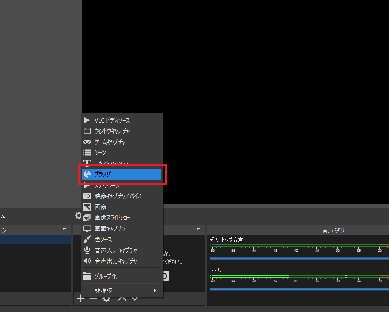Image resolution: width=389 pixels, height=312 pixels.
Task: Add a window capture (ウィンドウキャプチャ) source
Action: (x=112, y=131)
